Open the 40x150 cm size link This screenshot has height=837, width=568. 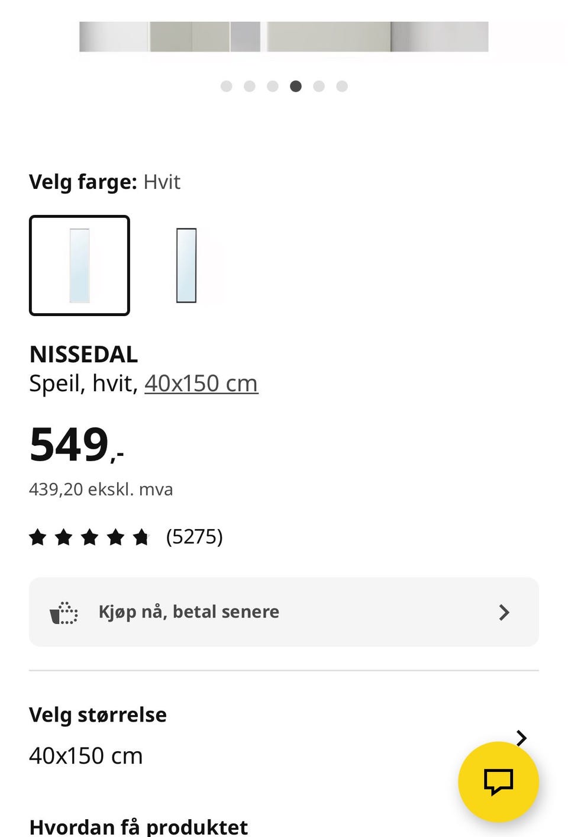click(201, 384)
